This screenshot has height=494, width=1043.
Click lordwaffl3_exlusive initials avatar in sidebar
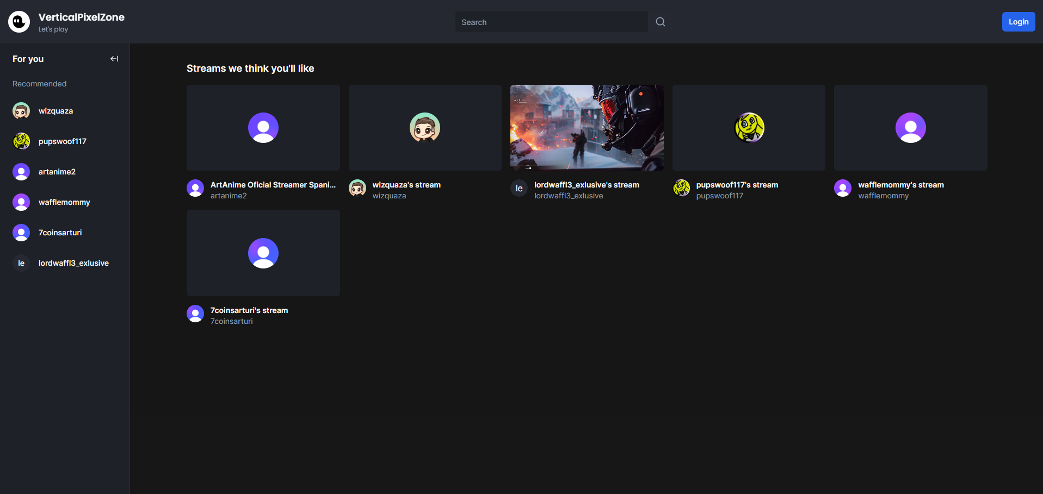point(21,263)
